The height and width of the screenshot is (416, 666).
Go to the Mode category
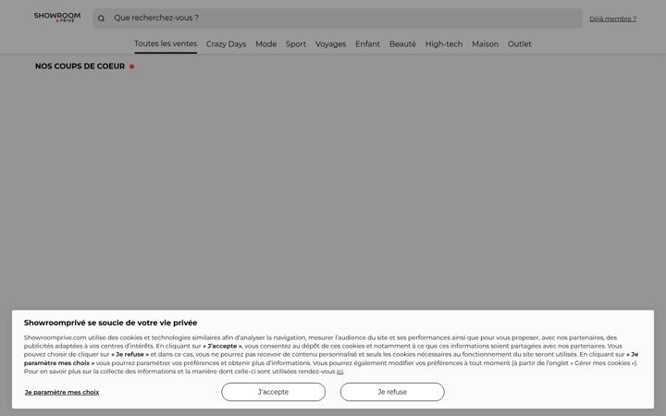coord(265,44)
